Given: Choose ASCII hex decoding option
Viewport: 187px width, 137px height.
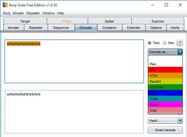Looking at the screenshot, I should (165, 87).
